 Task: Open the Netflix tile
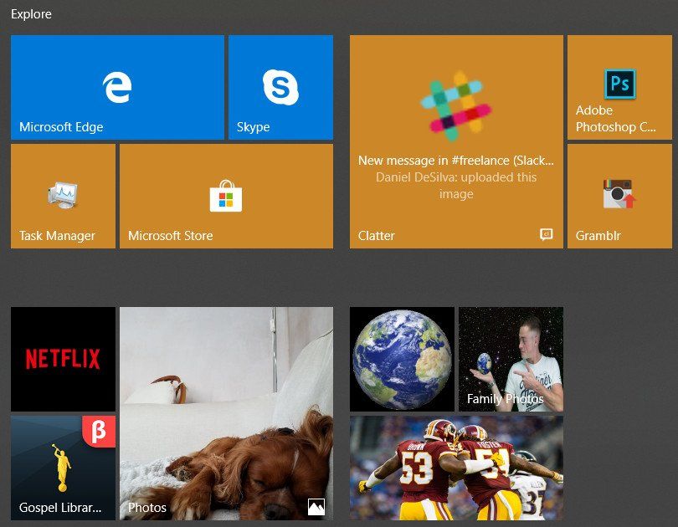tap(62, 359)
